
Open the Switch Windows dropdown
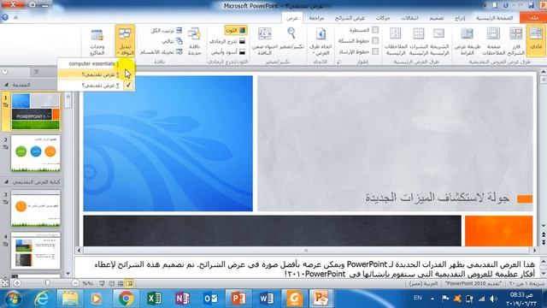click(125, 41)
